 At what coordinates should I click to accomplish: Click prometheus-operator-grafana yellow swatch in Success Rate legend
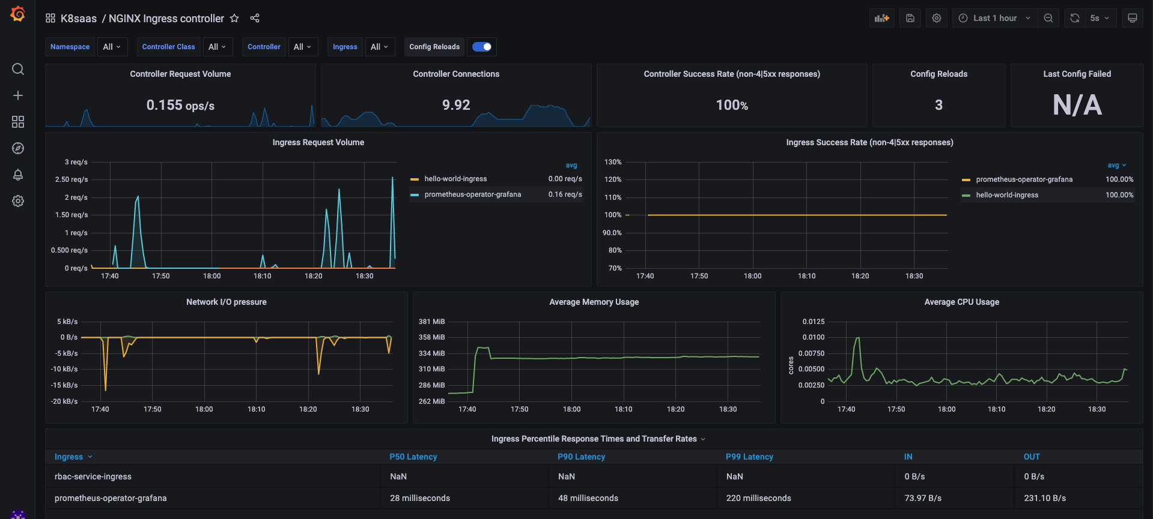(x=966, y=179)
